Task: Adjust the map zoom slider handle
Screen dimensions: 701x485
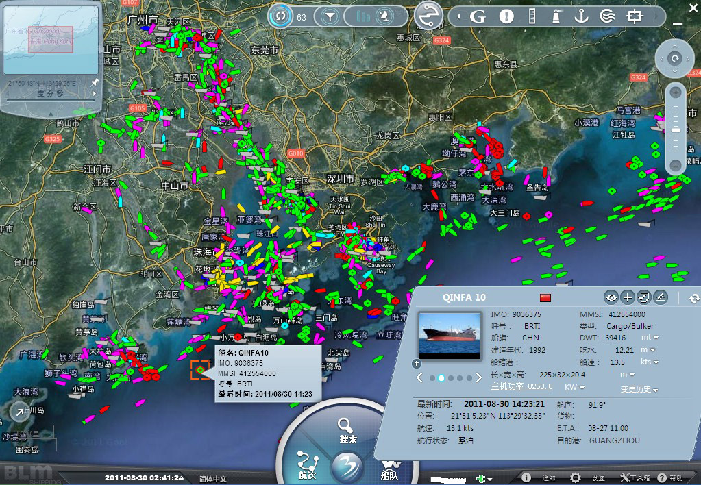Action: (x=676, y=129)
